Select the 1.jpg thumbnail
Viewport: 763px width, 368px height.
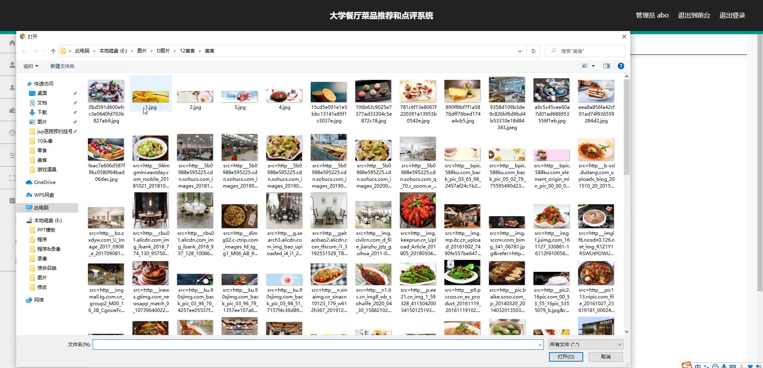pos(150,95)
